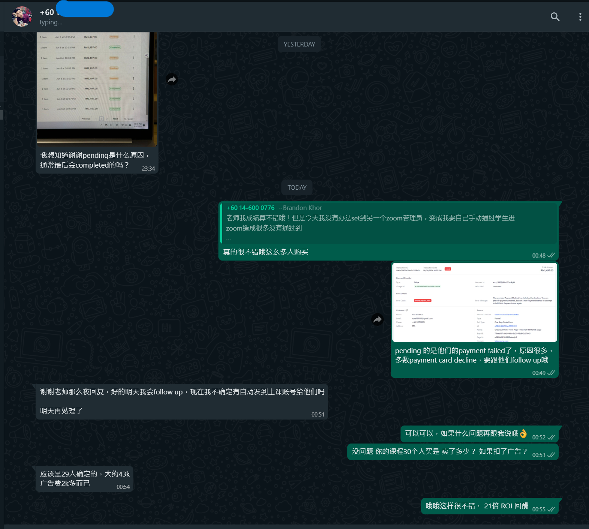Screen dimensions: 589x529
Task: Click the YESTERDAY date label
Action: pos(299,44)
